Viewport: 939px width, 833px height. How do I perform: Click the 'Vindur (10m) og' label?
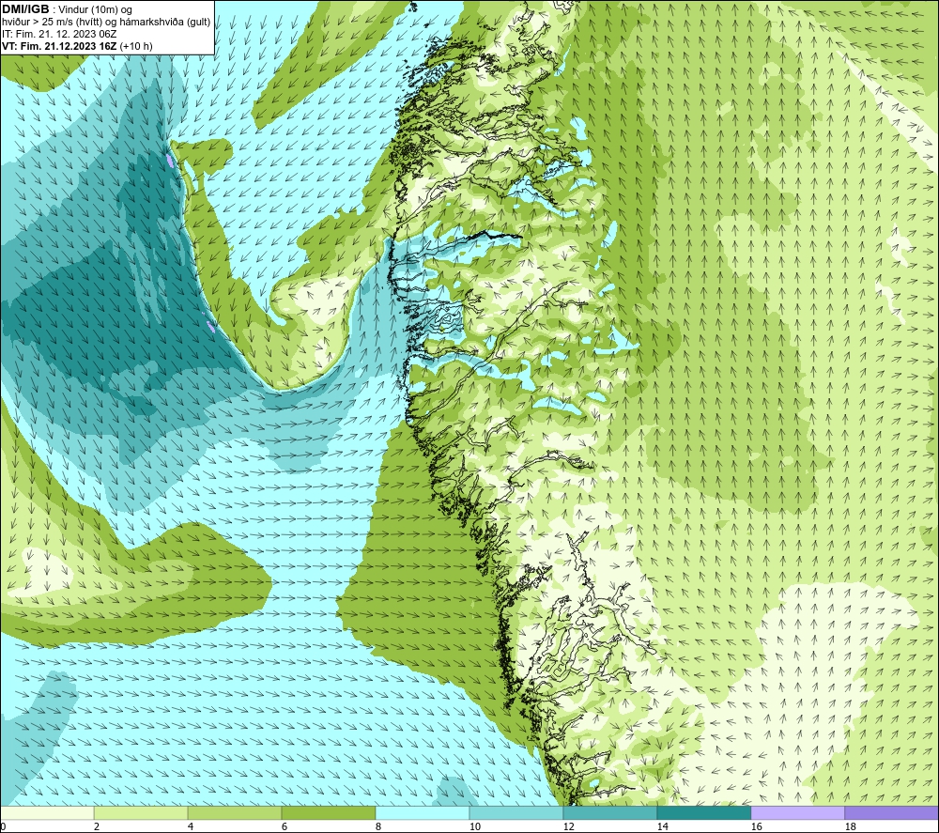[x=95, y=10]
